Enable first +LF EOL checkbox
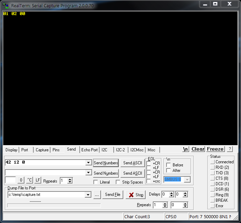 (149, 168)
